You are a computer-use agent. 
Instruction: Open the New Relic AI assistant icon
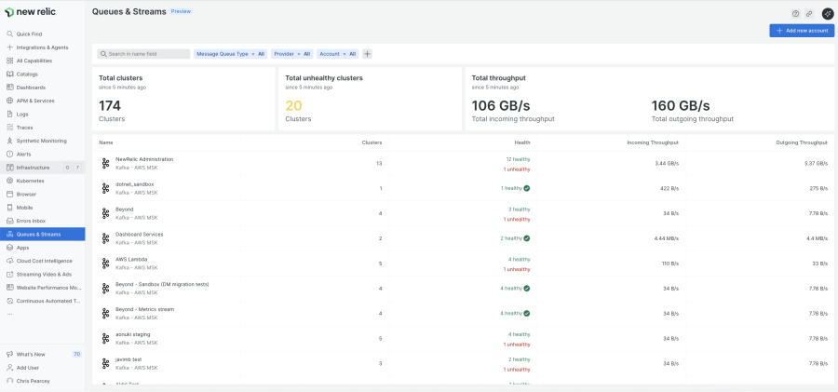(x=827, y=13)
